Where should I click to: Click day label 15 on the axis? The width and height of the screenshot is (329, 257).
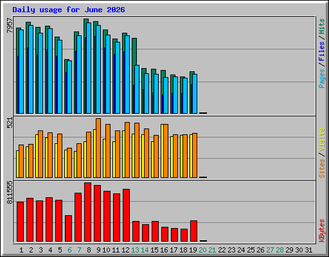pos(154,250)
